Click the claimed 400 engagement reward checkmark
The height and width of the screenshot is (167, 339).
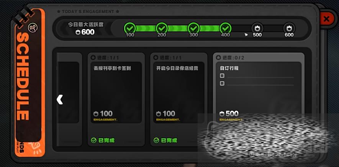click(x=226, y=28)
